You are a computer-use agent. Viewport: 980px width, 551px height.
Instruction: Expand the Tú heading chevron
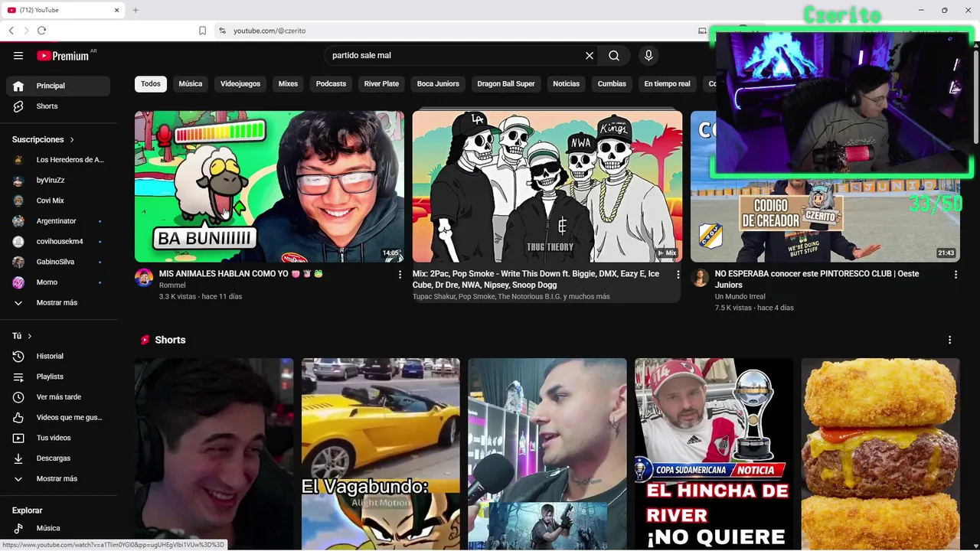click(30, 336)
